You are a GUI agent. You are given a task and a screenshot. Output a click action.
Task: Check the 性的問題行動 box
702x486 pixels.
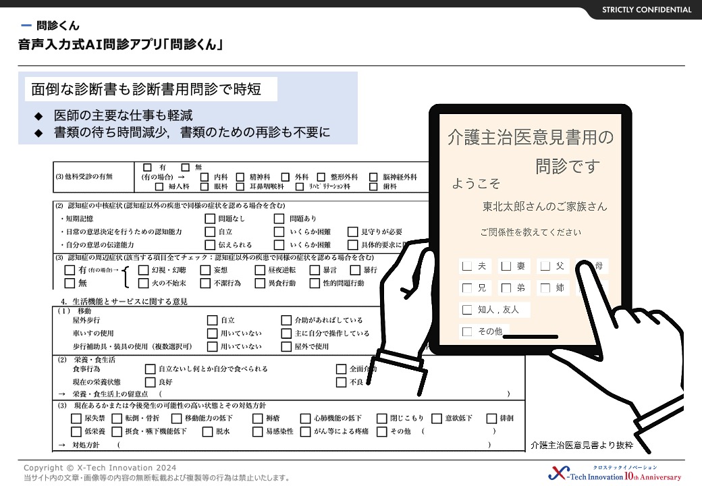315,283
